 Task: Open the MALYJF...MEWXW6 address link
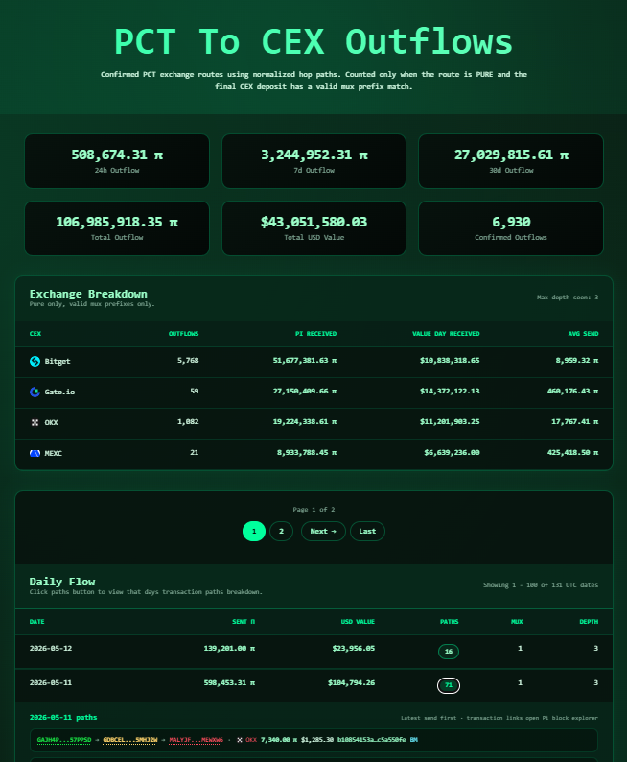pos(197,740)
